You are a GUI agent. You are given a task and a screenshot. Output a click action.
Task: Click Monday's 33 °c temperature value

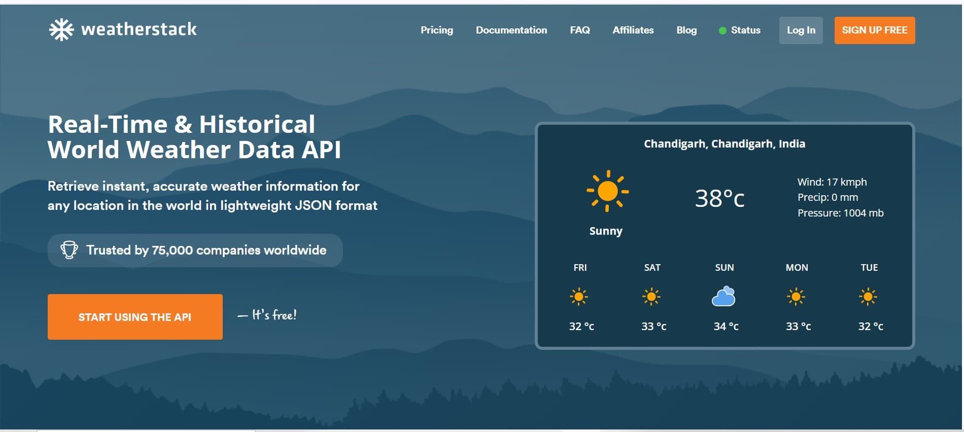pos(799,327)
